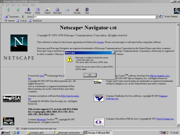The width and height of the screenshot is (180, 135).
Task: Open the Edit menu
Action: coord(7,5)
